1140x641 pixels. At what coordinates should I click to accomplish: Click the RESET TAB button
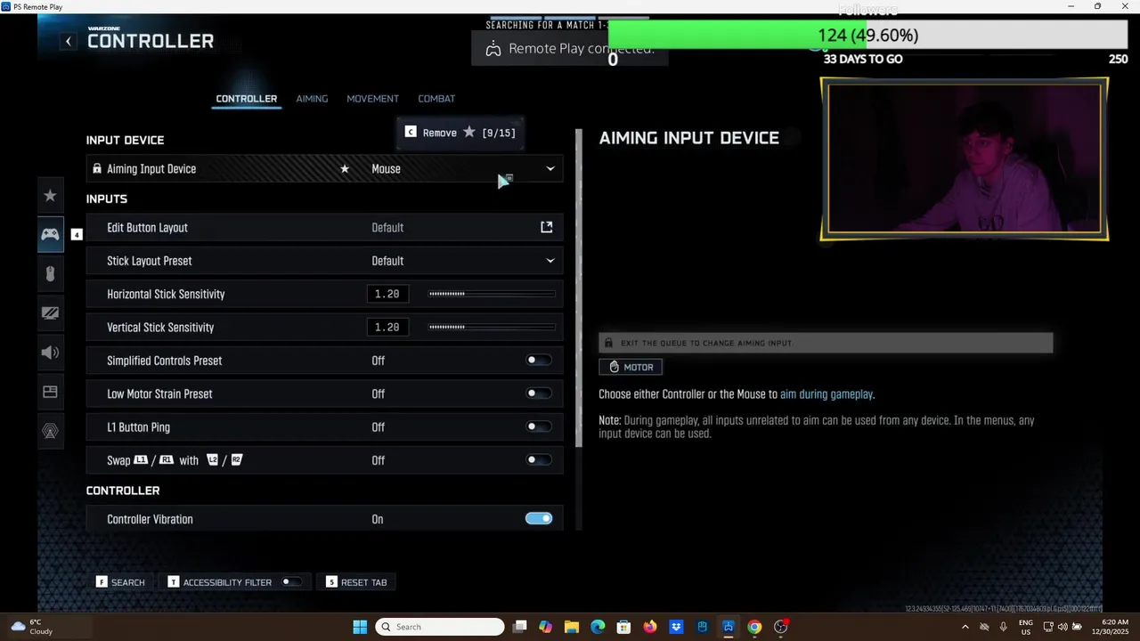[x=356, y=582]
